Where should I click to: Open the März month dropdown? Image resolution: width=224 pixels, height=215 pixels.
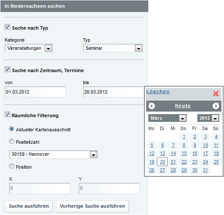pyautogui.click(x=167, y=118)
